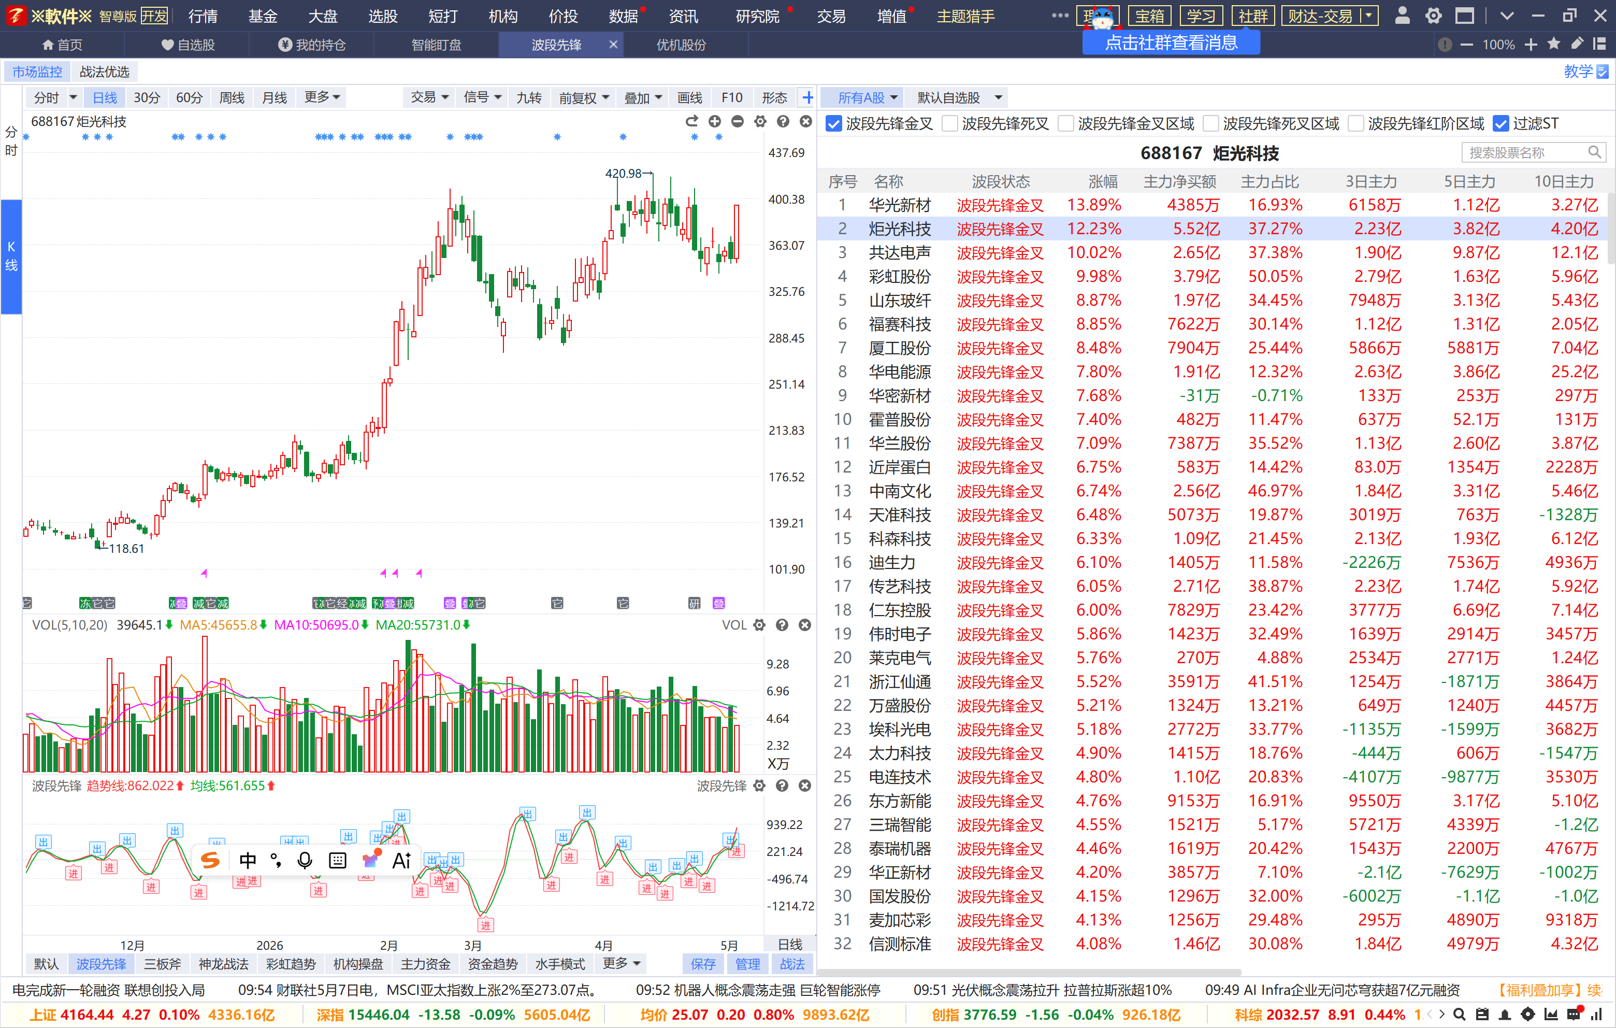Click the chart zoom-in plus icon
Viewport: 1616px width, 1028px height.
pos(715,122)
